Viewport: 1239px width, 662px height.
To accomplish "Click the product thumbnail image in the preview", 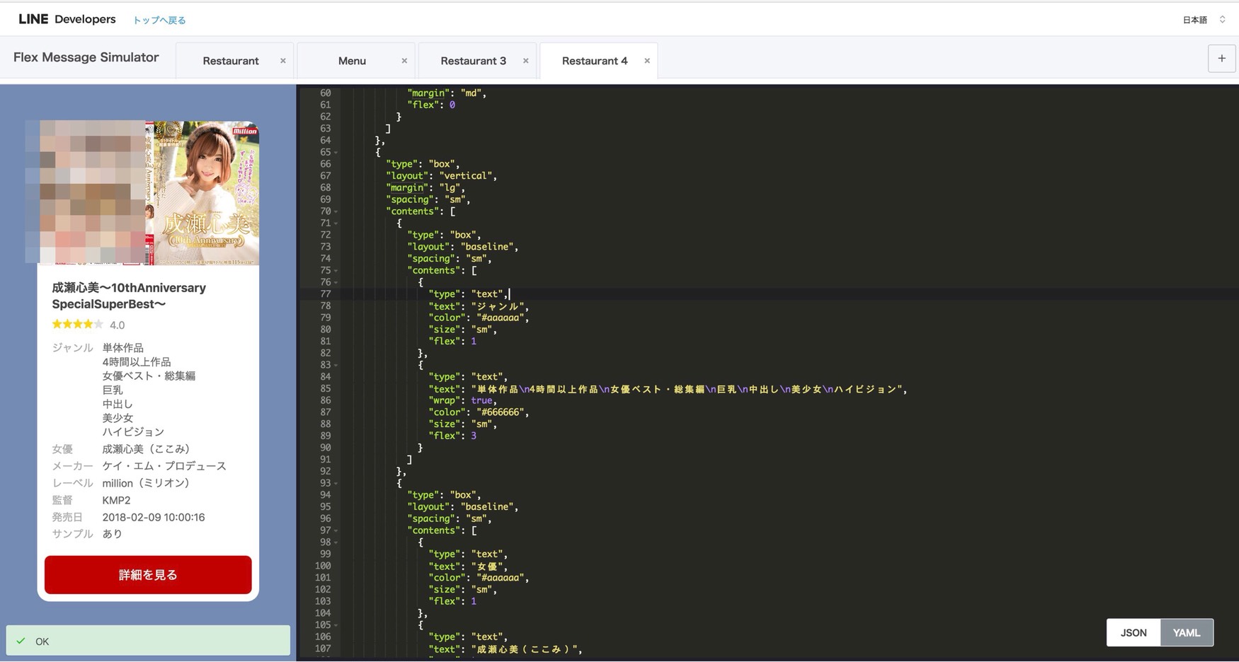I will tap(142, 193).
